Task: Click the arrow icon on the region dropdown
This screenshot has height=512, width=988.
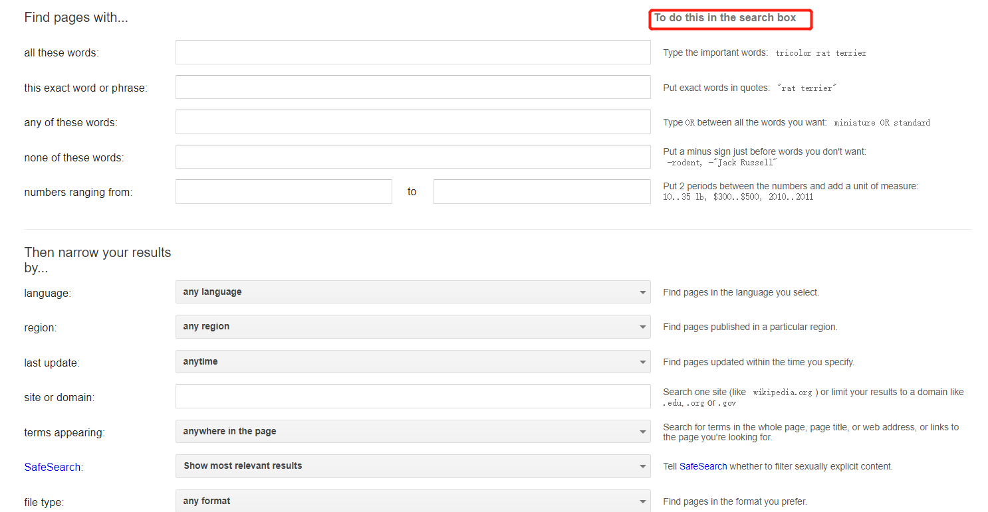Action: click(x=642, y=327)
